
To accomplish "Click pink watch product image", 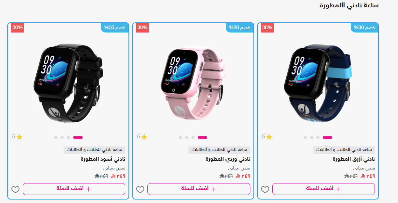I will point(193,83).
